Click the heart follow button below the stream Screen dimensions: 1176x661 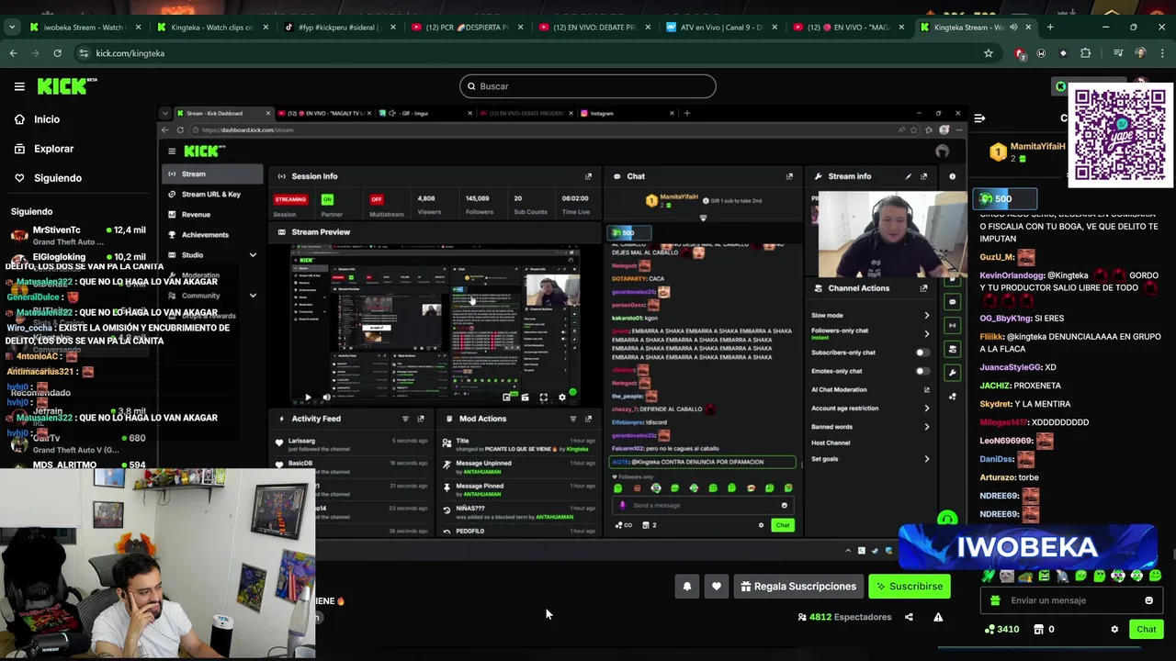tap(717, 587)
